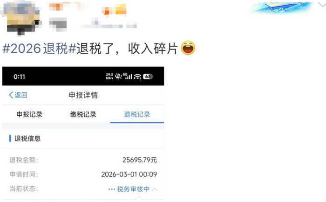Viewport: 326px width, 202px height.
Task: Open the poster's blurred avatar
Action: [x=22, y=18]
